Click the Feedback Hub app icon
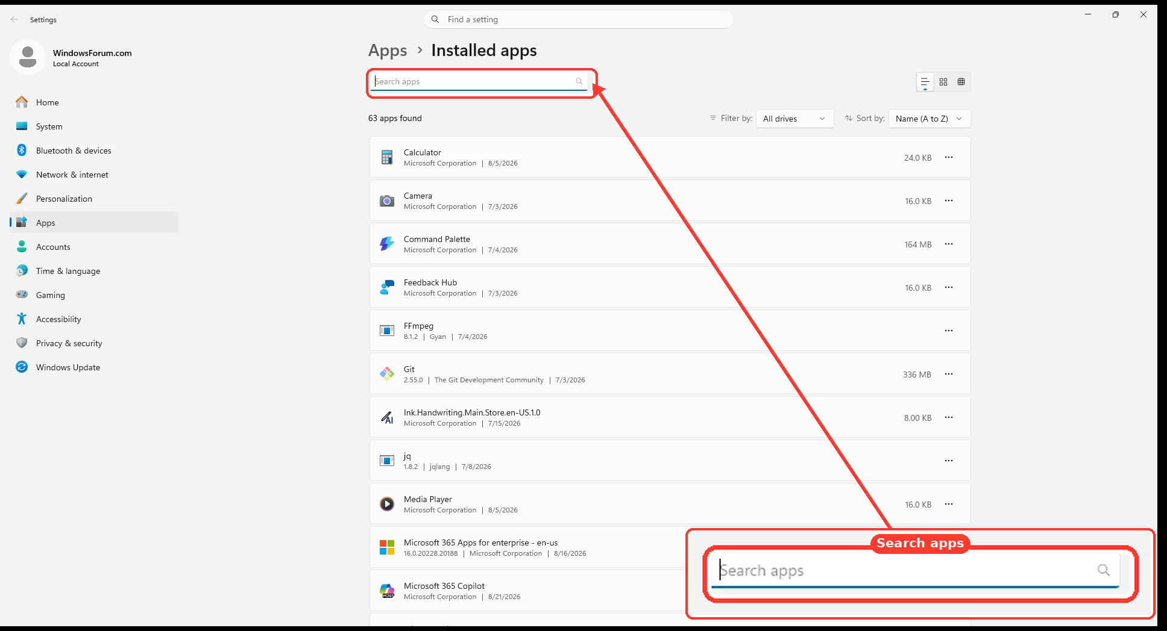The image size is (1167, 631). (387, 288)
